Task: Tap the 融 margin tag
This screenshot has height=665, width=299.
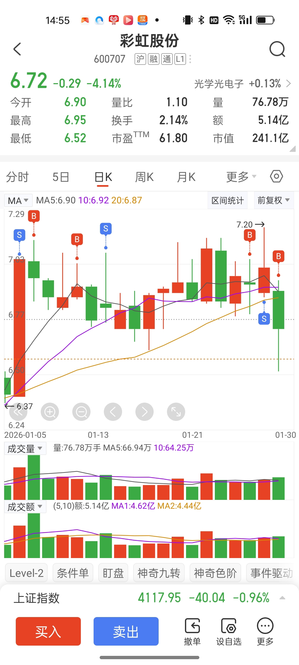Action: [154, 59]
